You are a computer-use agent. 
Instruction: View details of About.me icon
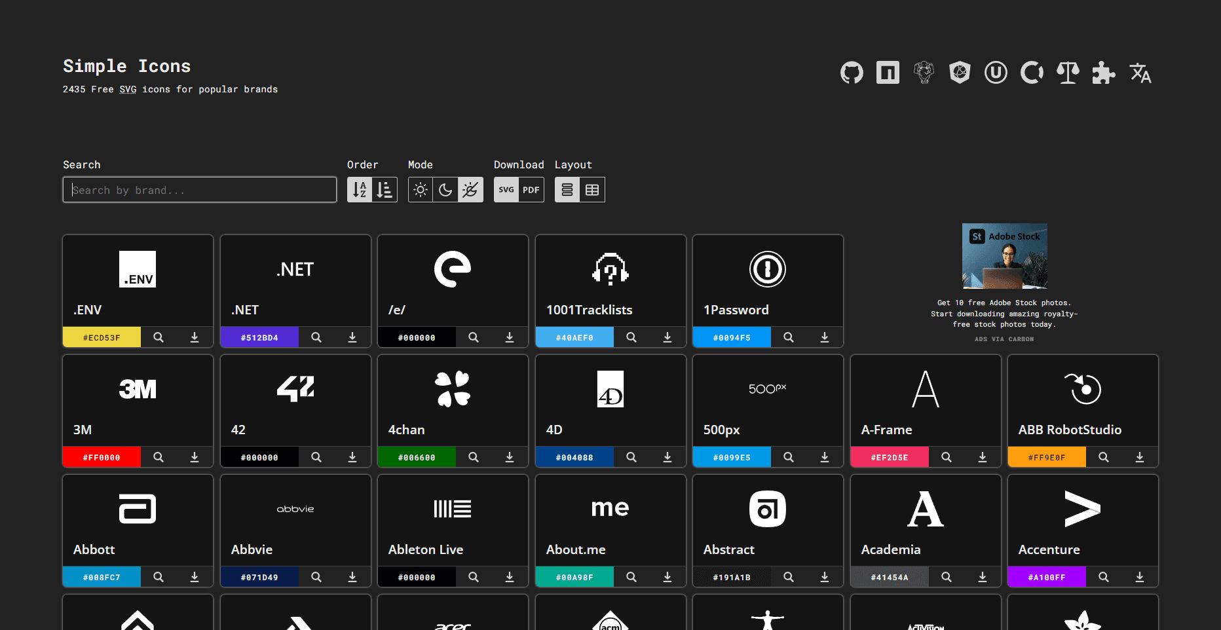point(631,577)
